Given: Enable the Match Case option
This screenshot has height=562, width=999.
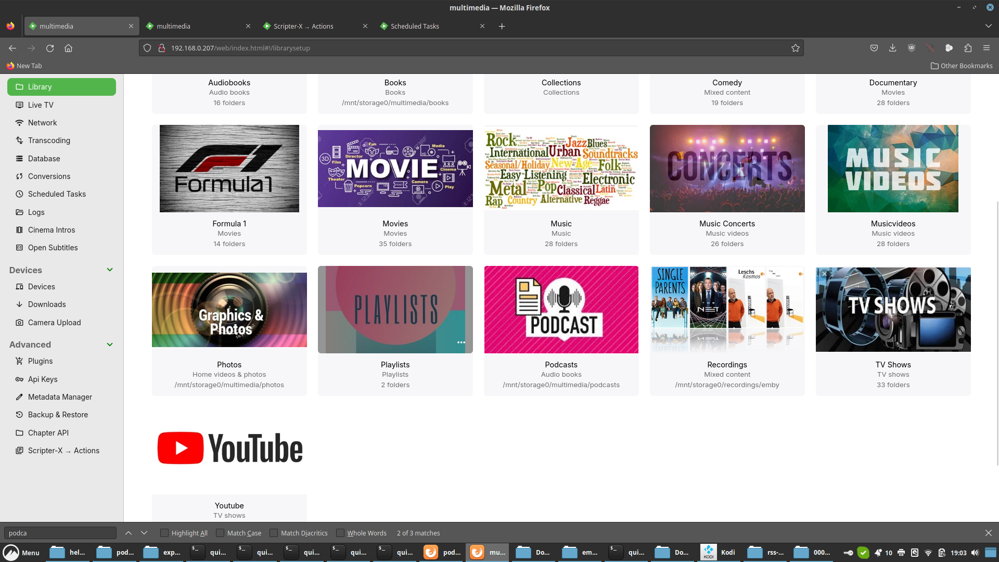Looking at the screenshot, I should click(221, 533).
